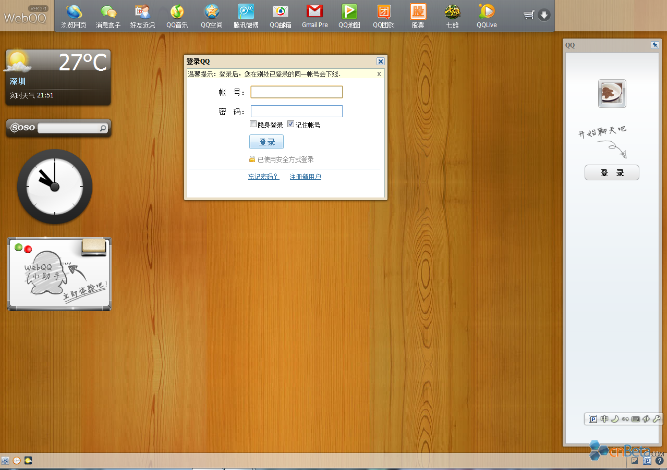Open the 消息盒子 message box app
Screen dimensions: 667x470
(108, 16)
